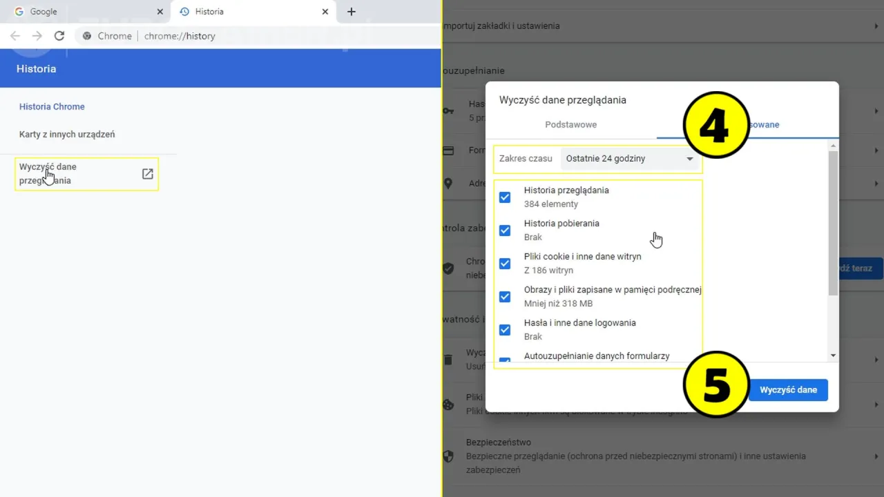
Task: Uncheck Pliki cookie i inne dane witryn
Action: tap(505, 263)
